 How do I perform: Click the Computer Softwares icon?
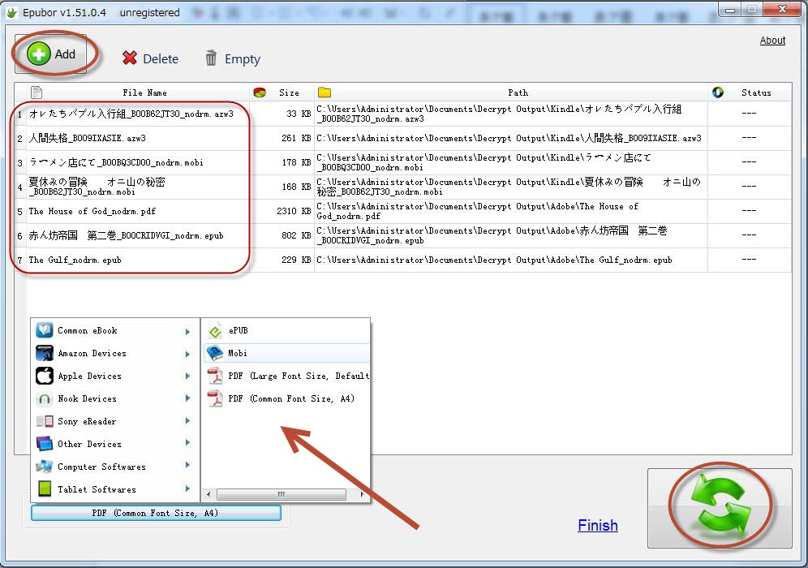(45, 467)
